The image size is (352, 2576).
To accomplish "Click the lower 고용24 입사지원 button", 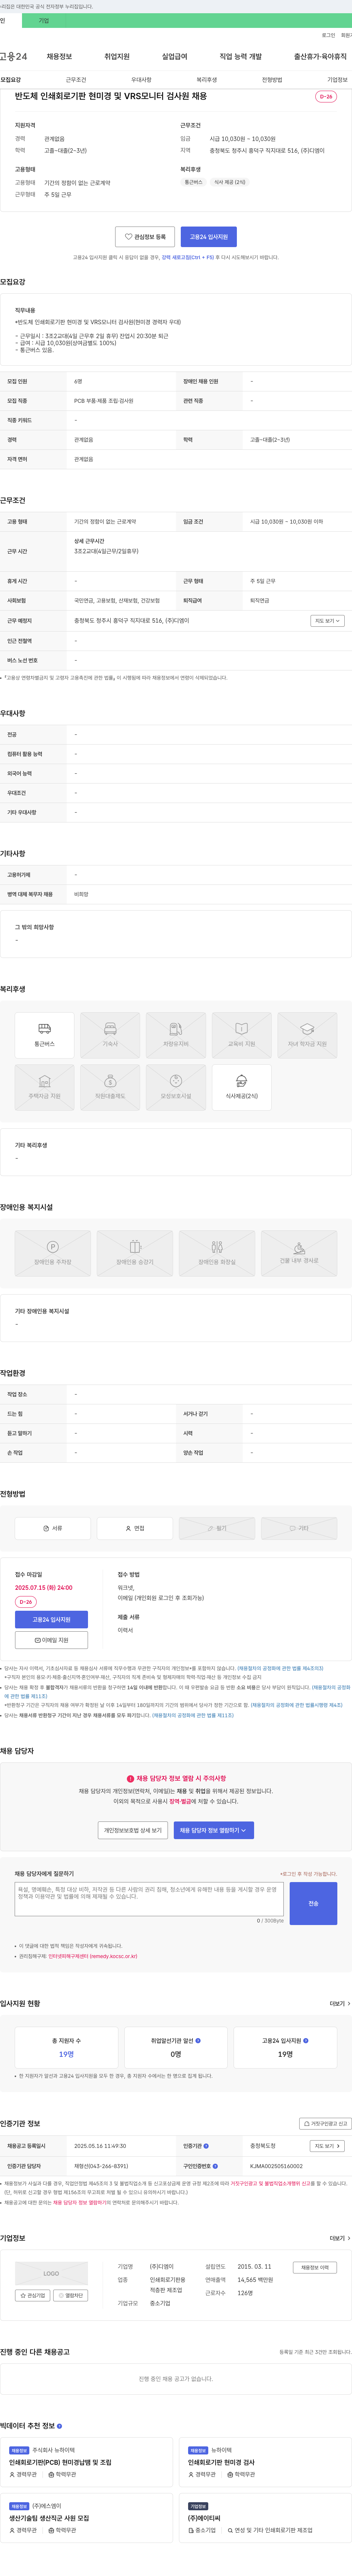I will [51, 1619].
